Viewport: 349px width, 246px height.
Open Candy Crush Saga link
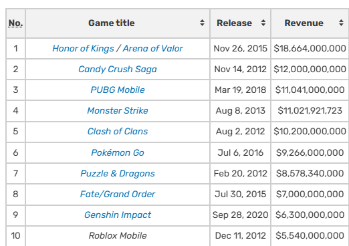pos(118,70)
